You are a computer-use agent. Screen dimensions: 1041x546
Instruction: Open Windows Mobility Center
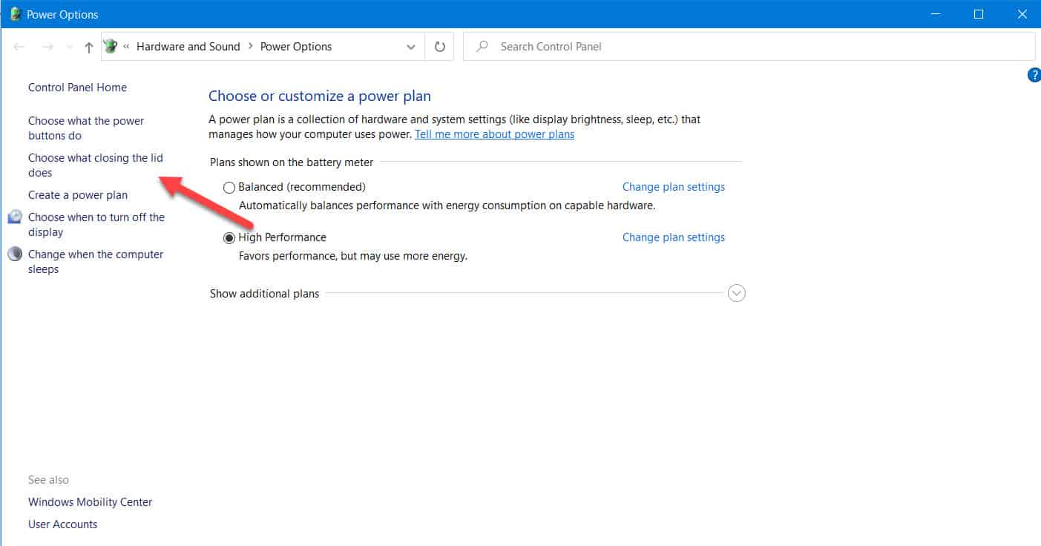click(90, 502)
